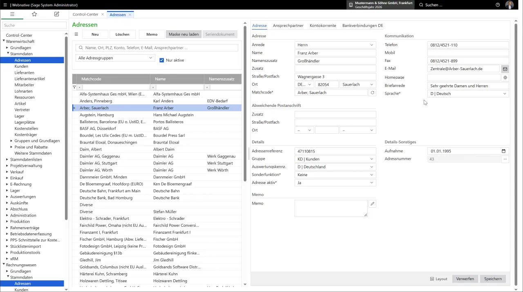Click the Speichern button
523x292 pixels.
493,279
